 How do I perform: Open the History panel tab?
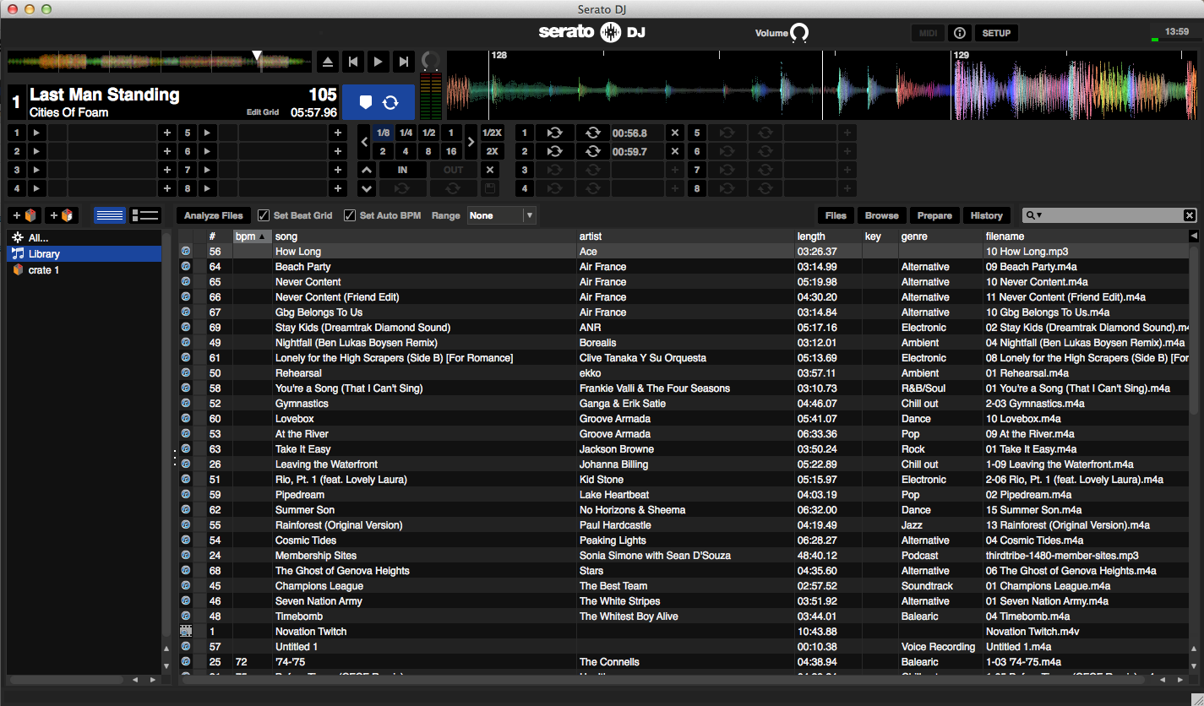[x=986, y=215]
